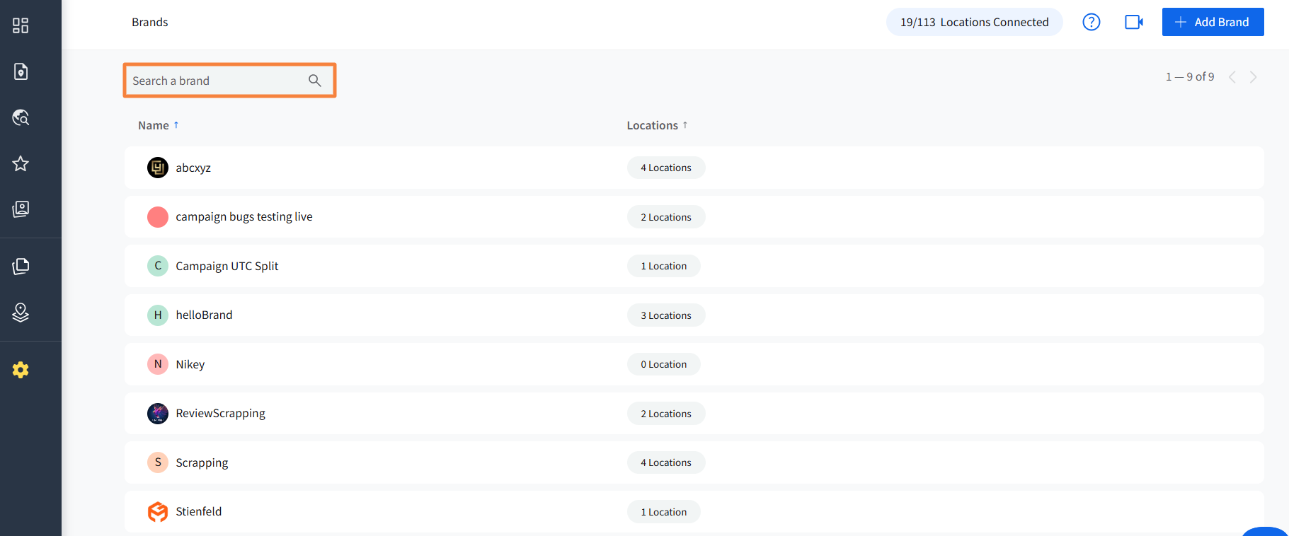Open the helloBrand brand name
The image size is (1289, 536).
coord(204,315)
